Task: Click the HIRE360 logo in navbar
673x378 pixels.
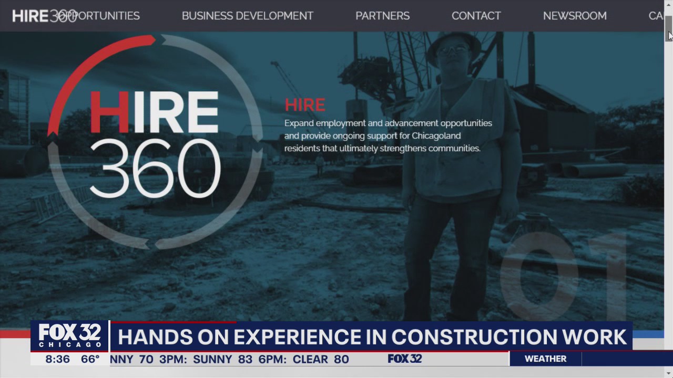Action: [x=45, y=16]
